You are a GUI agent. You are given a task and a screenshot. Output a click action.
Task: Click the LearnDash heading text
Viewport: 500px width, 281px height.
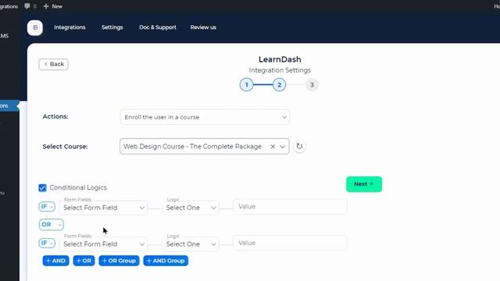[x=280, y=59]
